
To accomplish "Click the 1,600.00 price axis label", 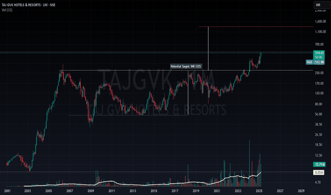I will pyautogui.click(x=320, y=22).
